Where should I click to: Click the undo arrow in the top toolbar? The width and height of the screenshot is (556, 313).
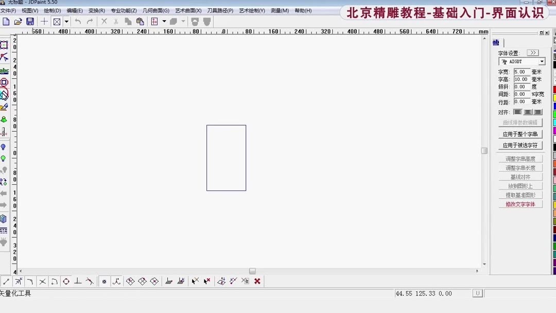[x=77, y=21]
